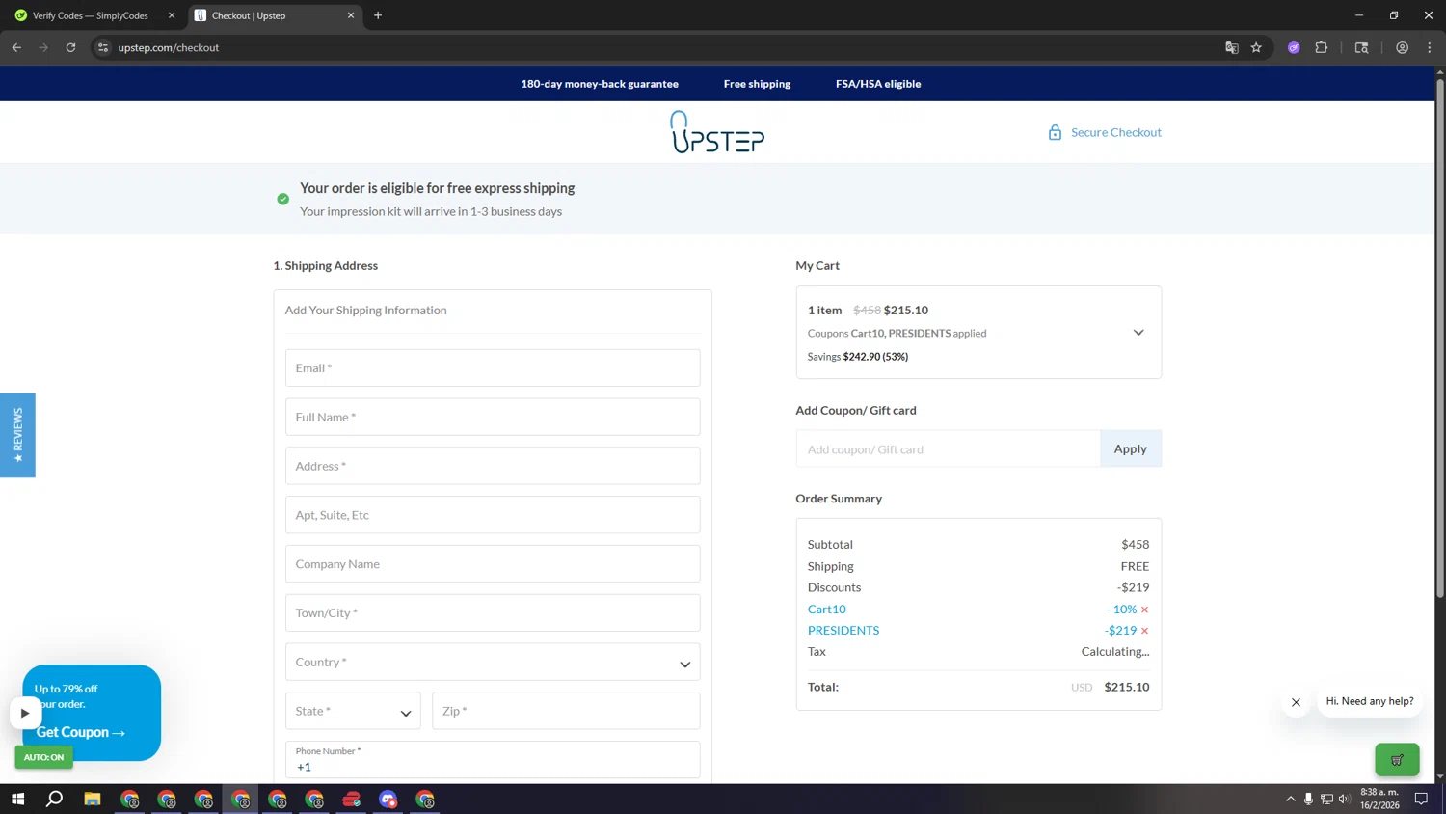Focus the Address field
The height and width of the screenshot is (814, 1446).
coord(493,466)
